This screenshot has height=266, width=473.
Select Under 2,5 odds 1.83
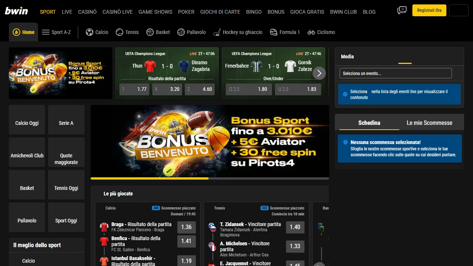click(x=298, y=89)
